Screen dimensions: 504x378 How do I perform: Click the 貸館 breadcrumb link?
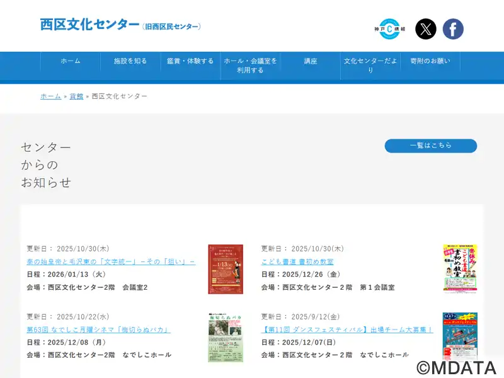[x=76, y=96]
